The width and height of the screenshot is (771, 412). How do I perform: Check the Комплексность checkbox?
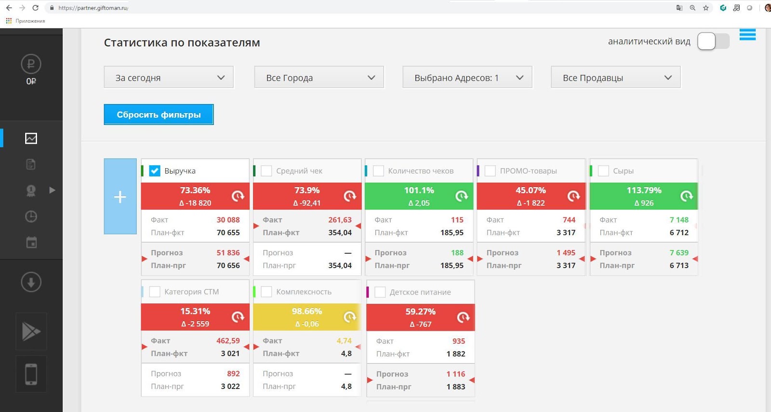click(266, 292)
